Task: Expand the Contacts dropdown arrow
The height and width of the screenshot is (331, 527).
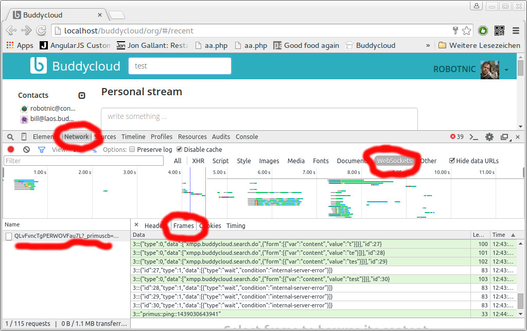Action: [x=81, y=95]
